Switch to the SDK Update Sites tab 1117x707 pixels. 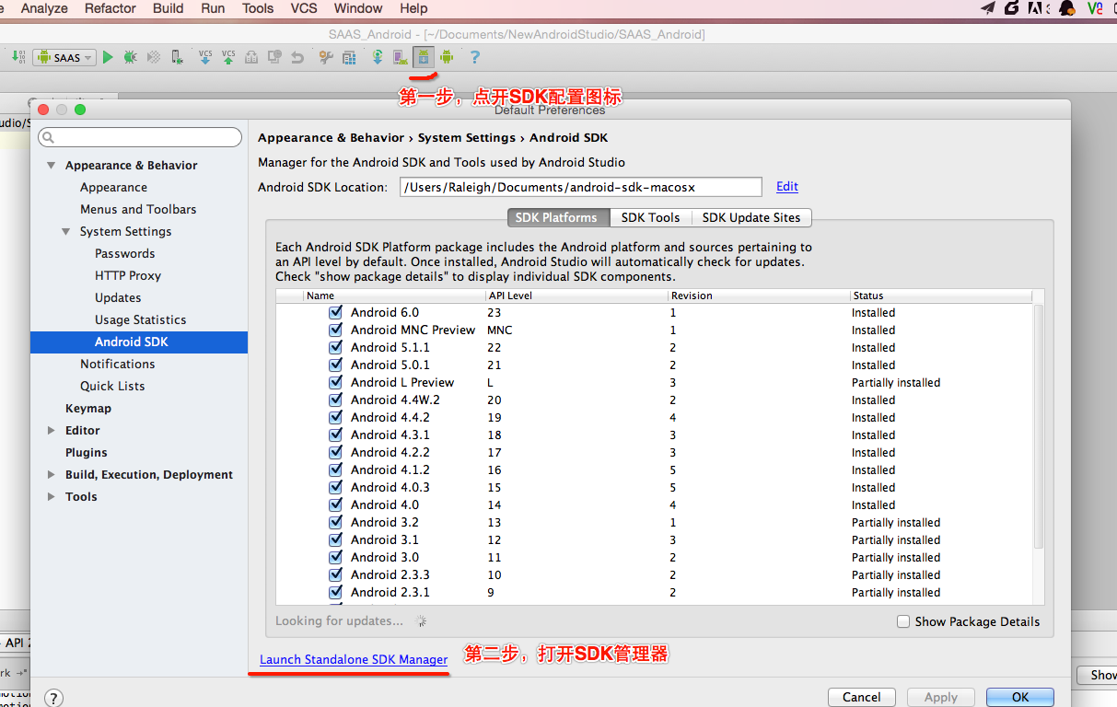coord(751,217)
